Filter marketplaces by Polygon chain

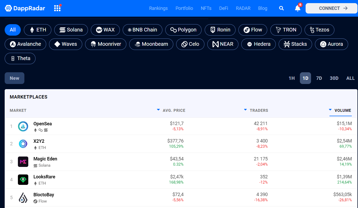(183, 30)
